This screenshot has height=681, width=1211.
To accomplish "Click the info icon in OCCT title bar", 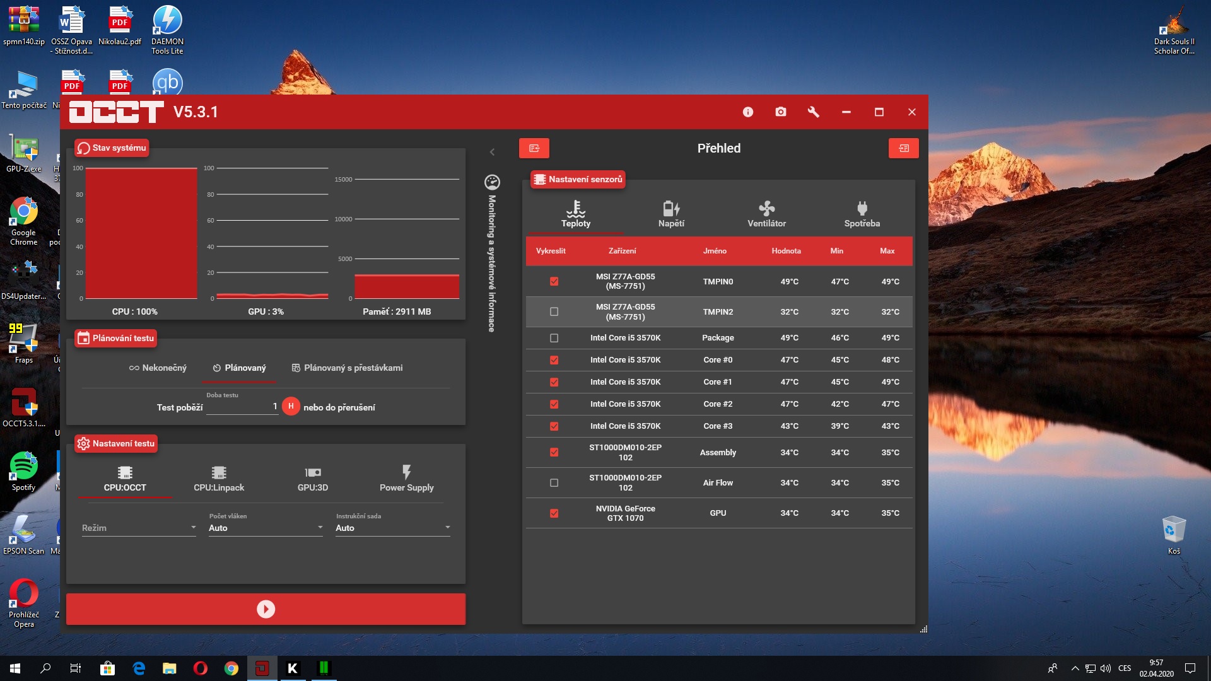I will [748, 112].
